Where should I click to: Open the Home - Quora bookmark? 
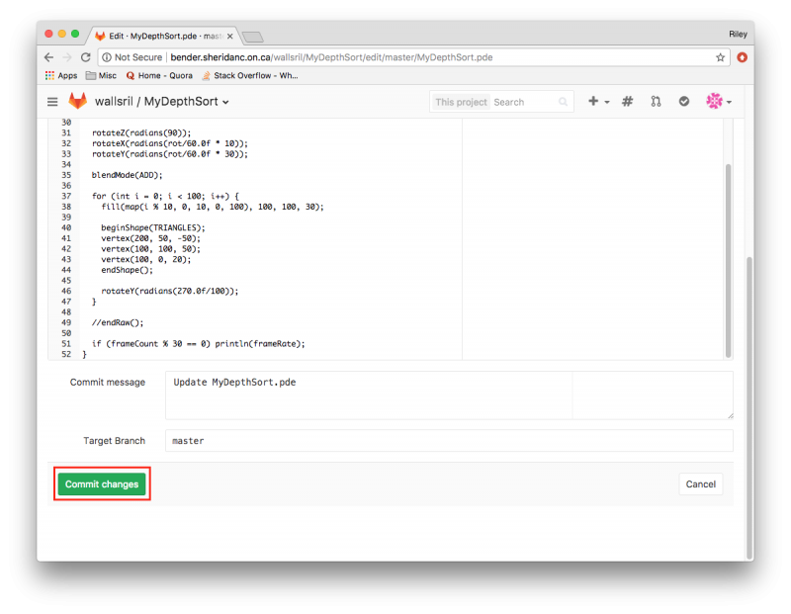159,76
